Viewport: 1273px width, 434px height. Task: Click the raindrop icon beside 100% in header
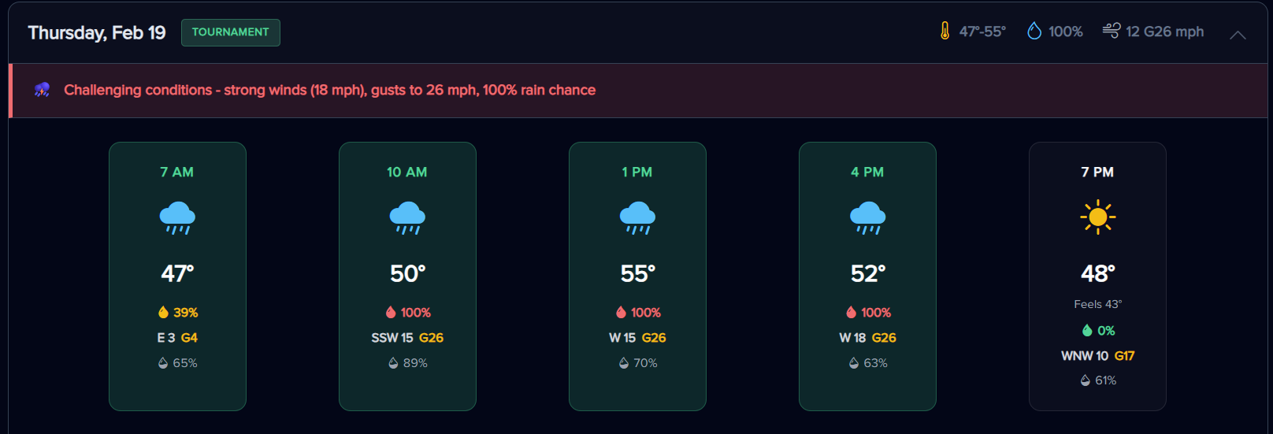pos(1034,32)
